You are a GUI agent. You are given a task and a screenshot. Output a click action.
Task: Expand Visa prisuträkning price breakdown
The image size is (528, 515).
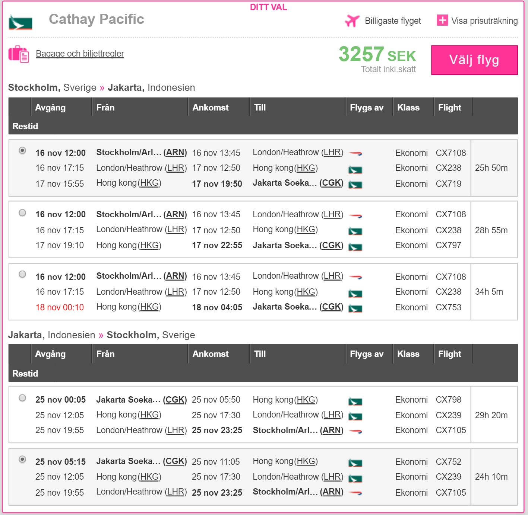coord(484,21)
